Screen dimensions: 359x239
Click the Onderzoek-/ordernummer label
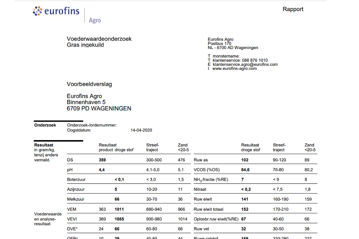(x=92, y=125)
